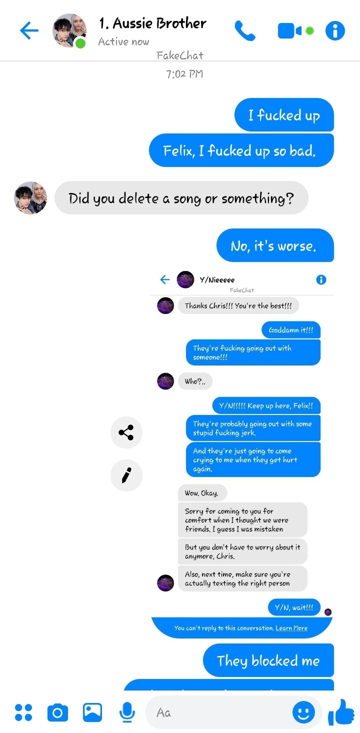Open Aussie Brother's profile picture in header
The width and height of the screenshot is (360, 733).
pos(69,31)
